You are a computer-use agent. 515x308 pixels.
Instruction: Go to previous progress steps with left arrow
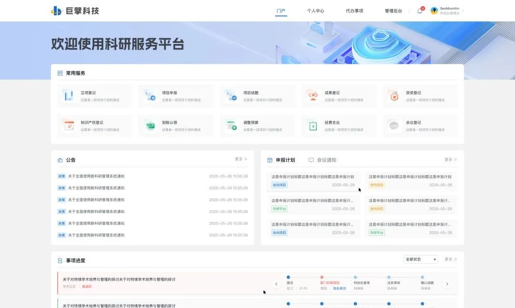(276, 284)
